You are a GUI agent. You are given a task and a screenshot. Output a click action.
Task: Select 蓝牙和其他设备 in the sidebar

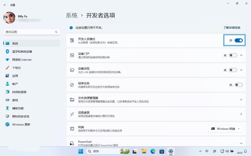click(x=22, y=52)
